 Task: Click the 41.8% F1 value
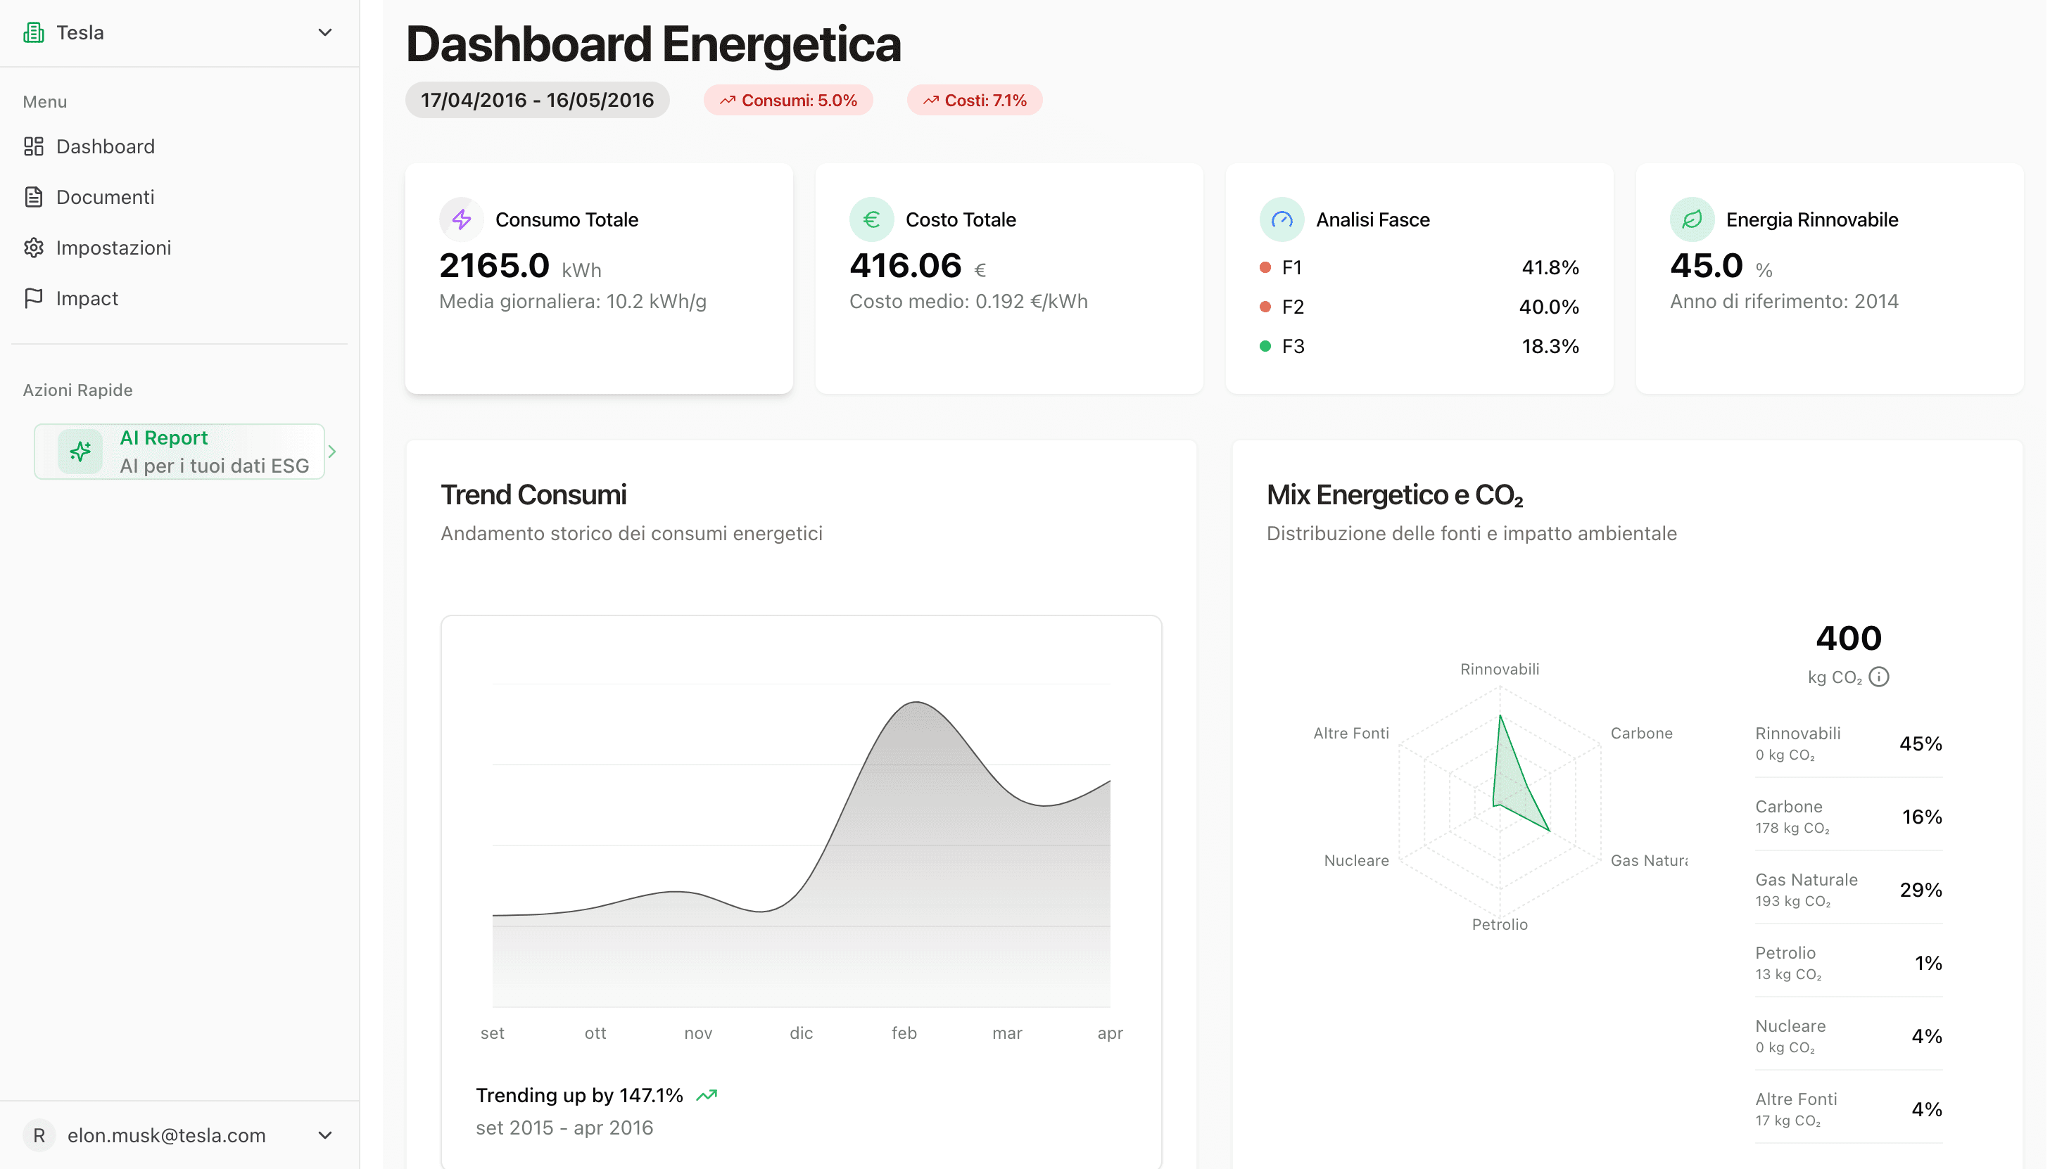click(1550, 267)
